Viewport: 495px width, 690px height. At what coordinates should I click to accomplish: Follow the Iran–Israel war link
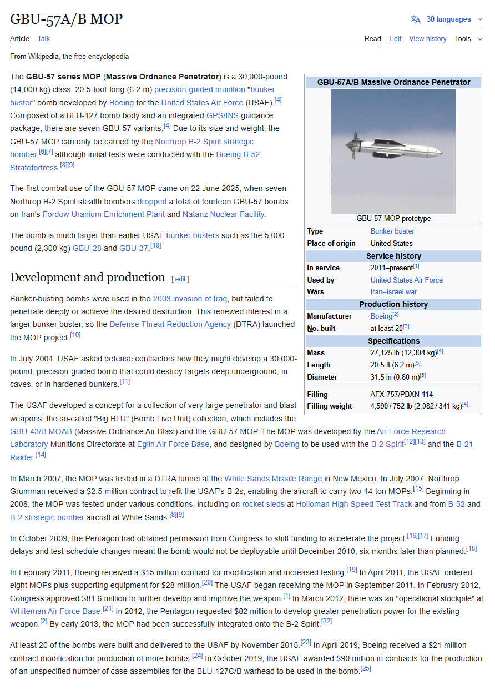click(x=393, y=291)
